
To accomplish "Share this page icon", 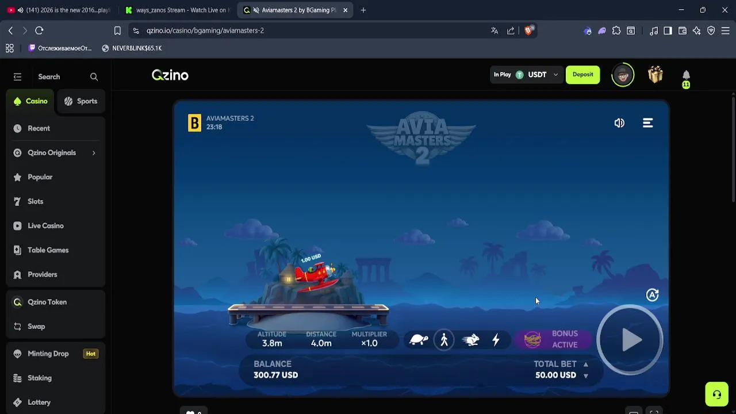I will pos(511,30).
